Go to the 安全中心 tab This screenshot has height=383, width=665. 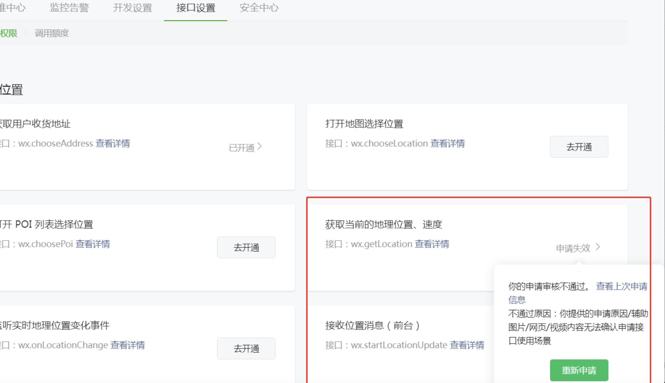pyautogui.click(x=259, y=8)
